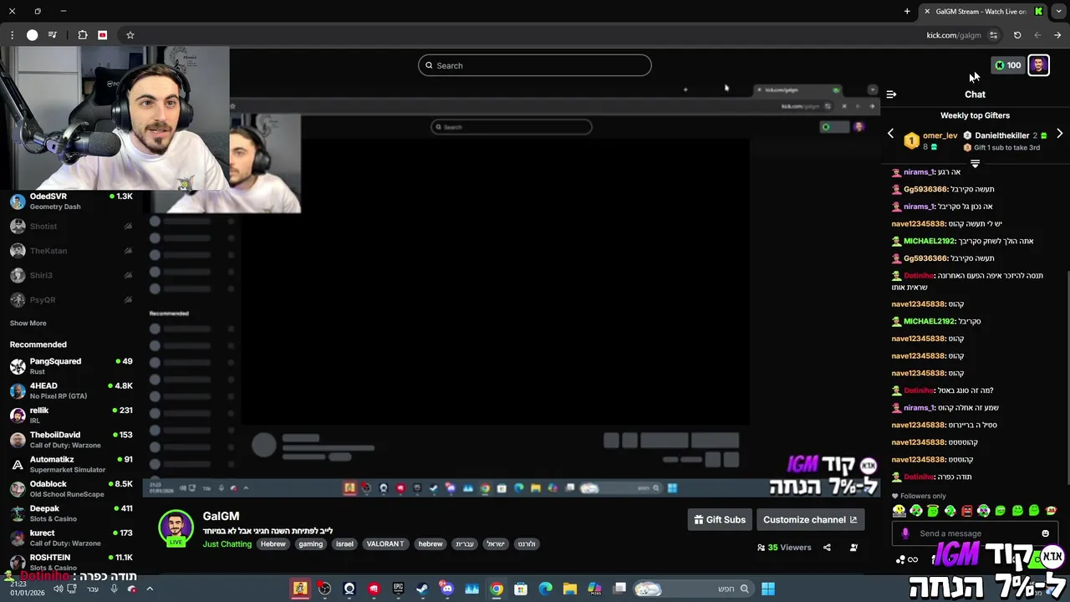Image resolution: width=1070 pixels, height=602 pixels.
Task: Focus the Kick search field
Action: [535, 65]
